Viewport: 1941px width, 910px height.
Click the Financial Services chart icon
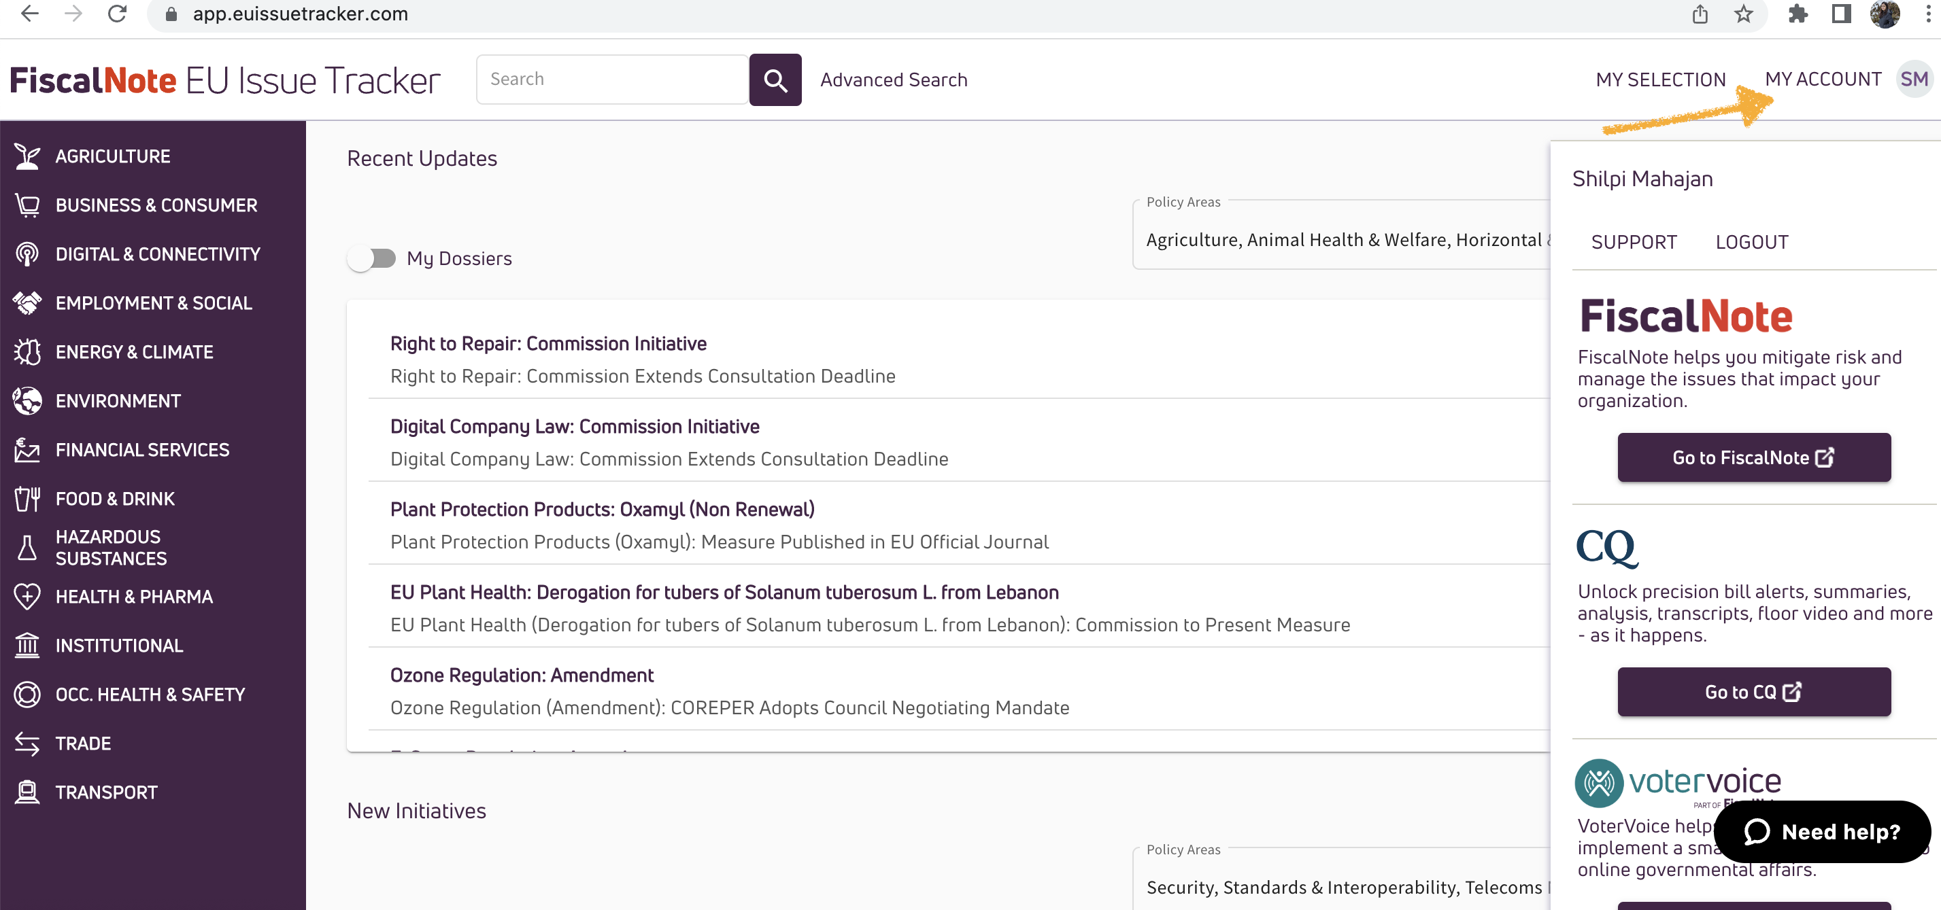point(27,450)
